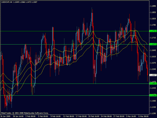Click the 1.1365 price scale value
This screenshot has height=118, width=157.
tap(153, 101)
